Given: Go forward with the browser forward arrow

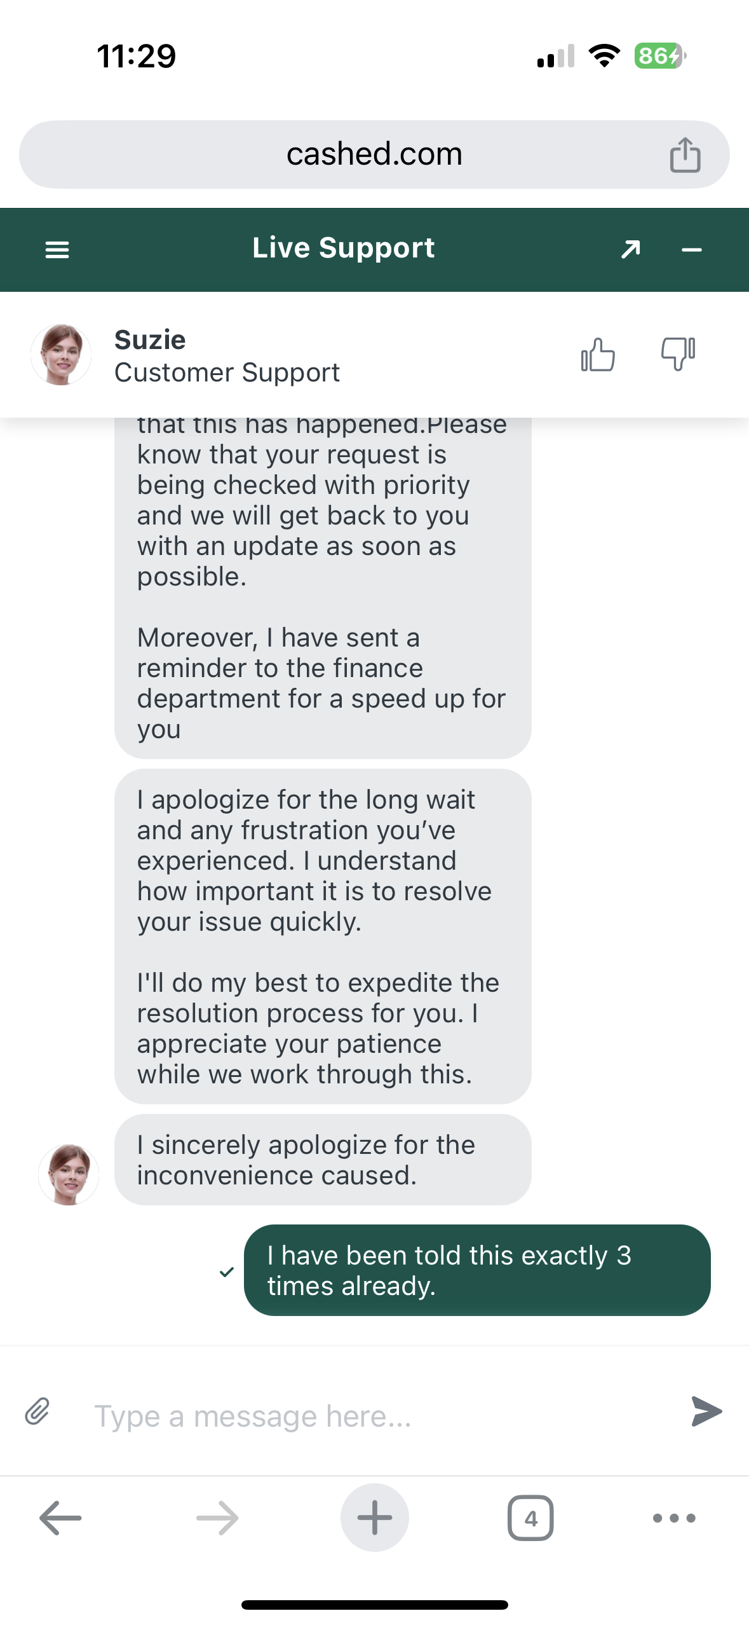Looking at the screenshot, I should click(x=217, y=1518).
